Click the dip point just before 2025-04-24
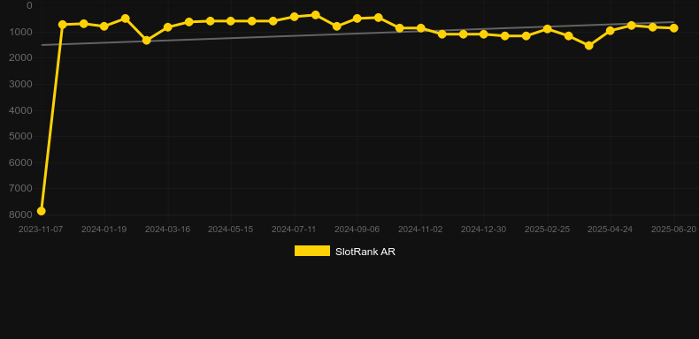The width and height of the screenshot is (699, 339). pos(589,45)
